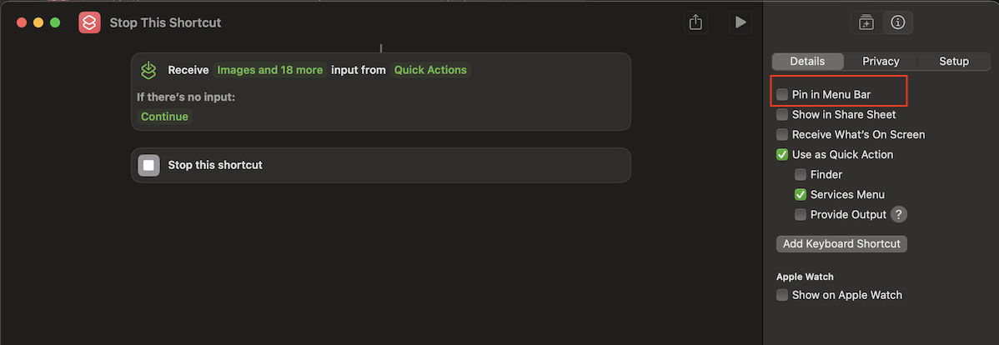This screenshot has height=345, width=999.
Task: Click the Stop This Shortcut title
Action: [166, 22]
